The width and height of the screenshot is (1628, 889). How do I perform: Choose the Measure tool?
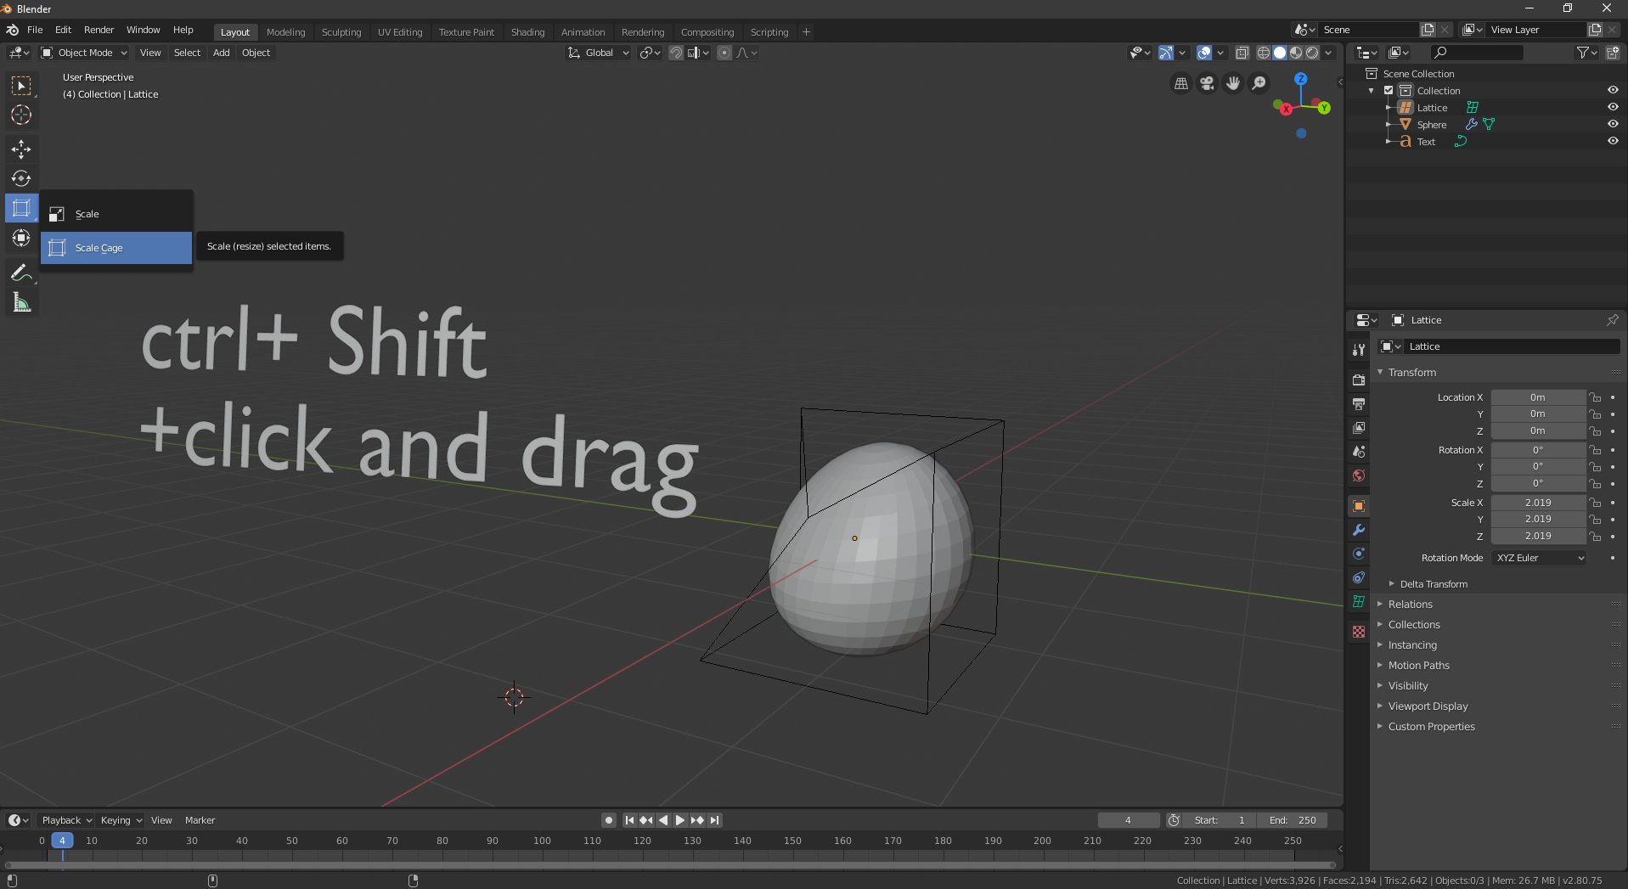pyautogui.click(x=21, y=303)
